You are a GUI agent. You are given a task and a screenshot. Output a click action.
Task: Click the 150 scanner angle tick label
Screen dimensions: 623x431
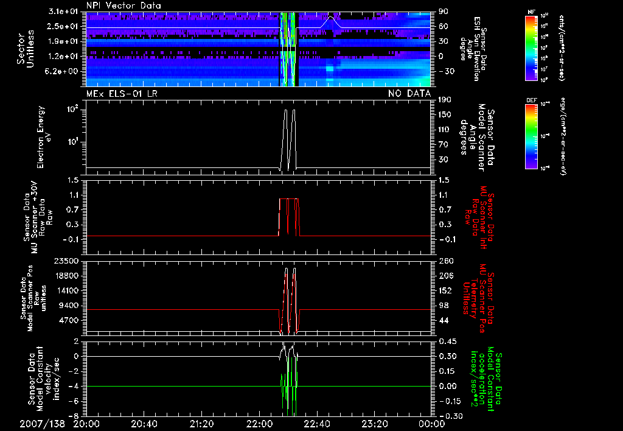tap(445, 114)
